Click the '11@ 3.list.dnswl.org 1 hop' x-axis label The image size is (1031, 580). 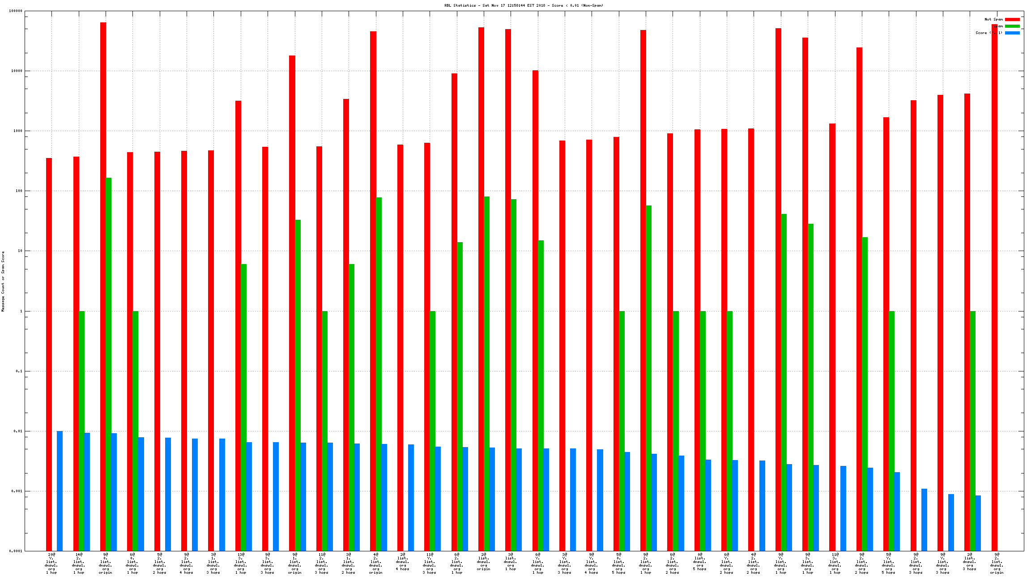835,563
